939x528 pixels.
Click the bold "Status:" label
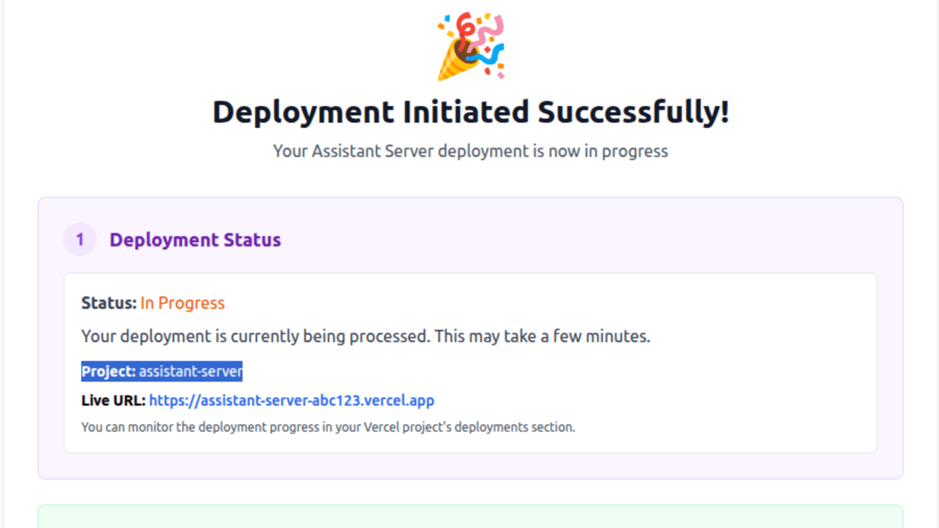tap(109, 303)
